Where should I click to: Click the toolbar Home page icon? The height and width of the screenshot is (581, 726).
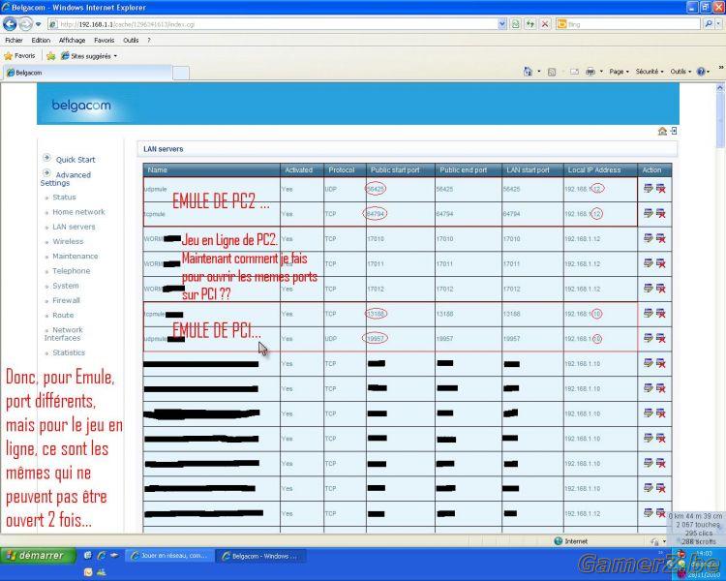[528, 72]
